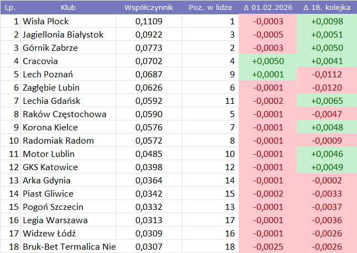Click Bruk-Bet Termalica's -0,0025 cell

pos(268,247)
